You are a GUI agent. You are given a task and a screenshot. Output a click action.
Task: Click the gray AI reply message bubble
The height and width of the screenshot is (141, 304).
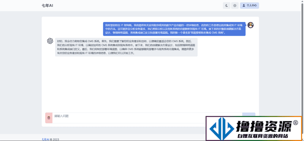tap(126, 47)
